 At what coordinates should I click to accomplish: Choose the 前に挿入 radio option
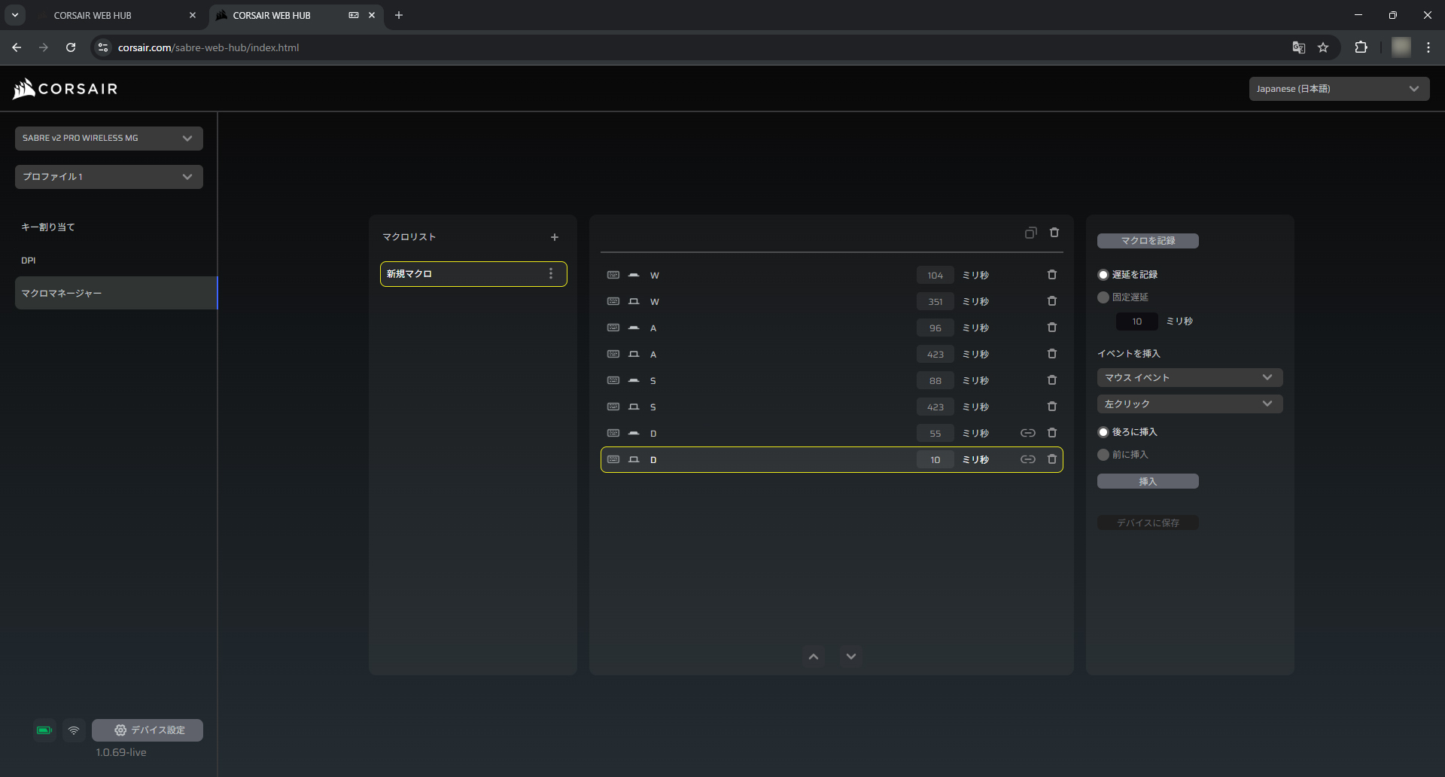[1103, 455]
